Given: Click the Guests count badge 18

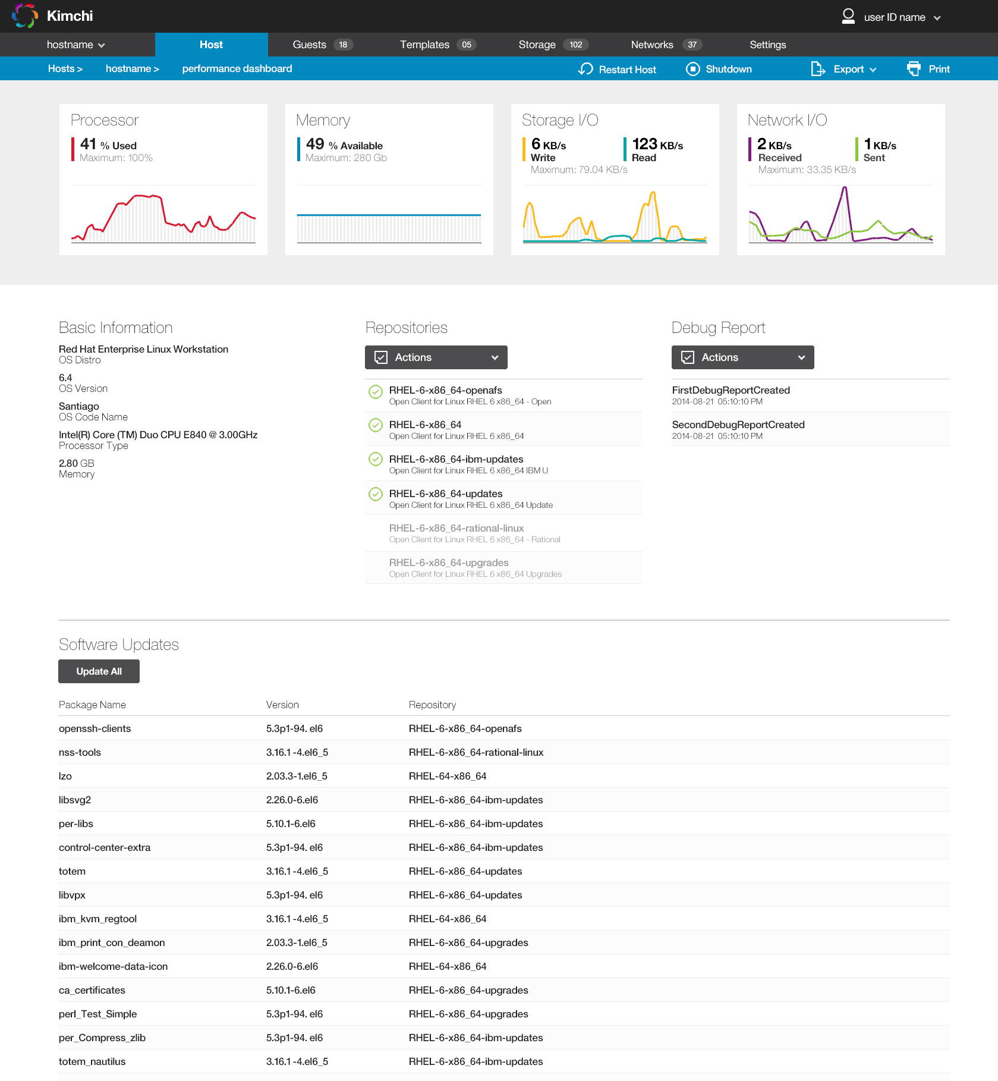Looking at the screenshot, I should [343, 45].
